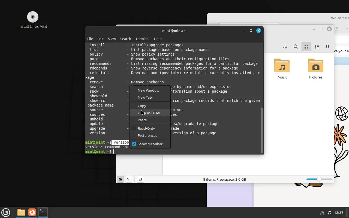Viewport: 349px width, 218px height.
Task: Open the terminal File menu
Action: point(90,39)
